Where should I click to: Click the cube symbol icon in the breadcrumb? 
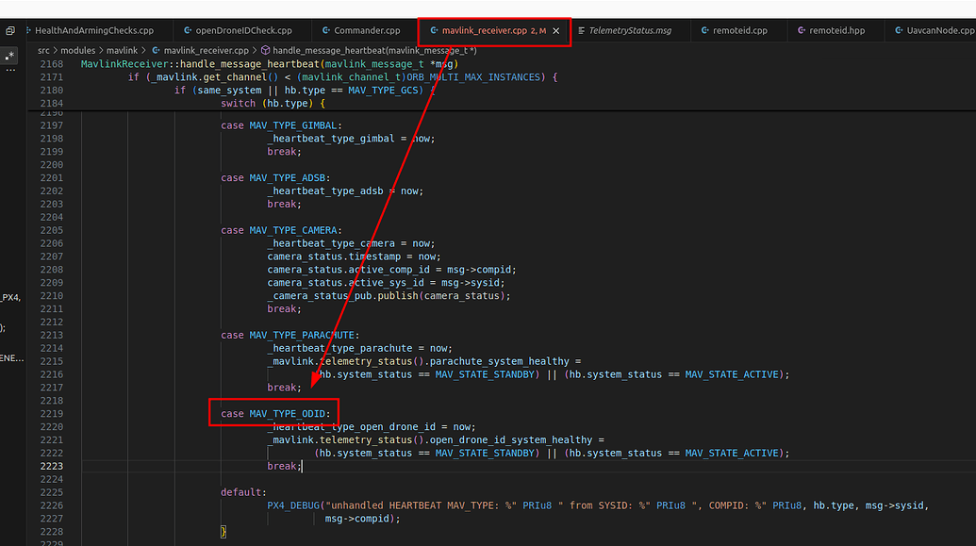[x=265, y=50]
